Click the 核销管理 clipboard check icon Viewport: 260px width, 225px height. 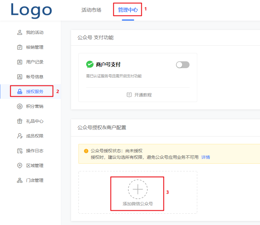click(x=20, y=47)
